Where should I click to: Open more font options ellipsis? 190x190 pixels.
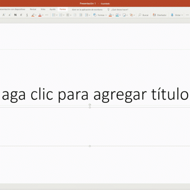pos(47,15)
